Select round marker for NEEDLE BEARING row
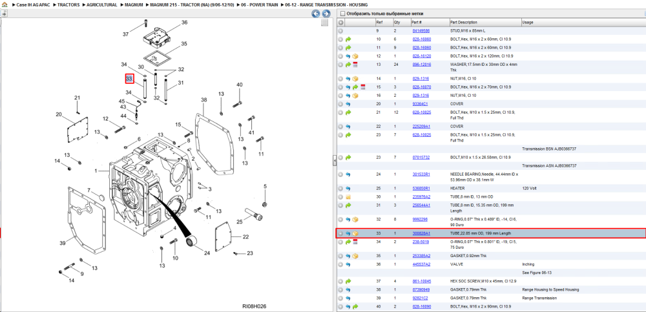This screenshot has width=646, height=312. tap(340, 174)
